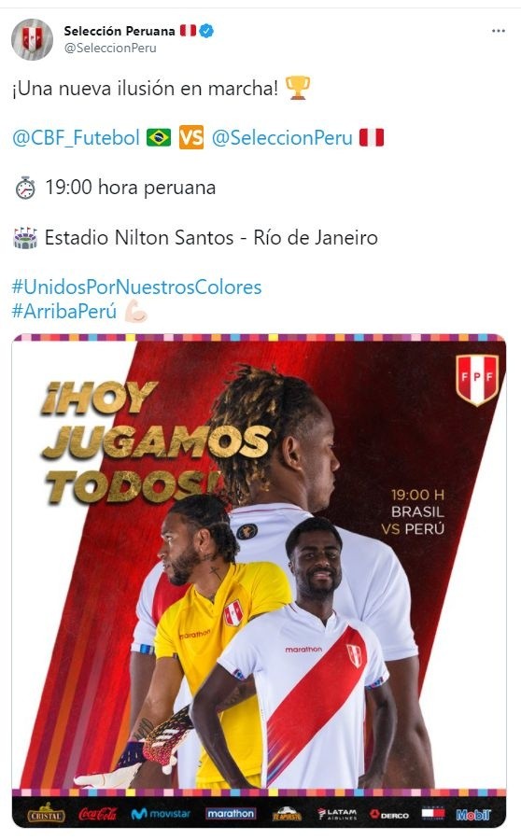Open the three-dot more options menu
Image resolution: width=521 pixels, height=840 pixels.
click(x=498, y=31)
